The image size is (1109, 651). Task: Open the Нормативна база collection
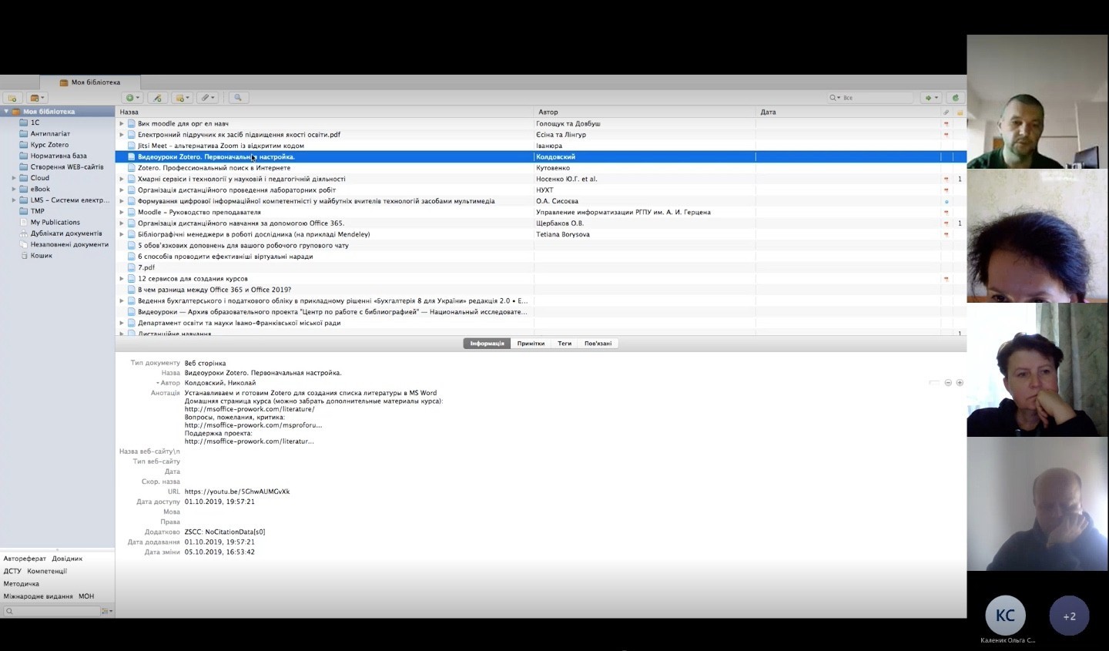pyautogui.click(x=59, y=156)
